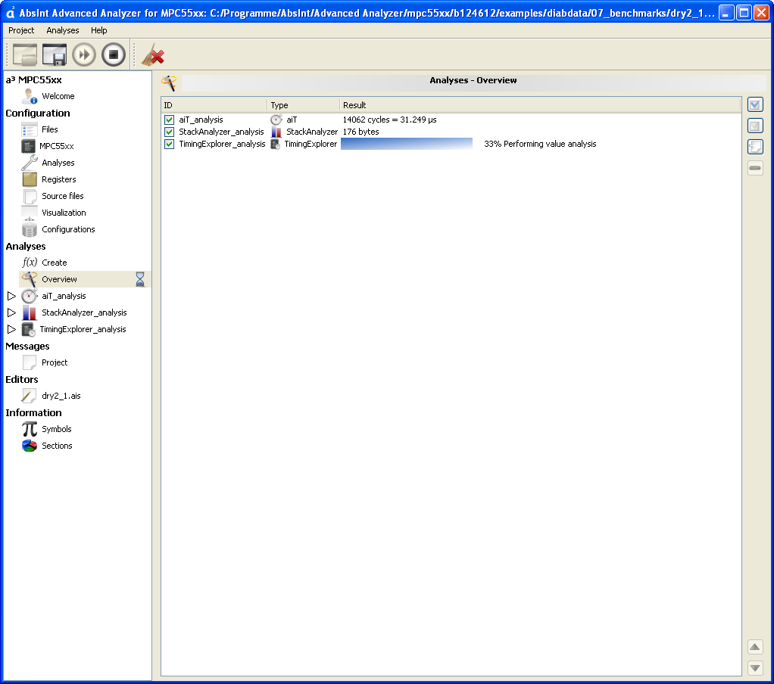The height and width of the screenshot is (684, 774).
Task: Expand aiT_analysis tree node
Action: 11,296
